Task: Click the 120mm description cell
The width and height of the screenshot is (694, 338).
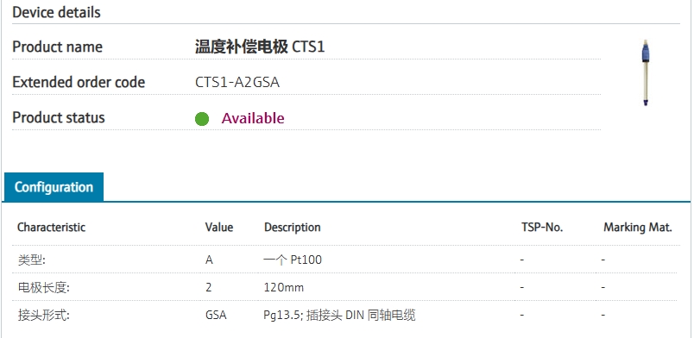Action: [284, 288]
